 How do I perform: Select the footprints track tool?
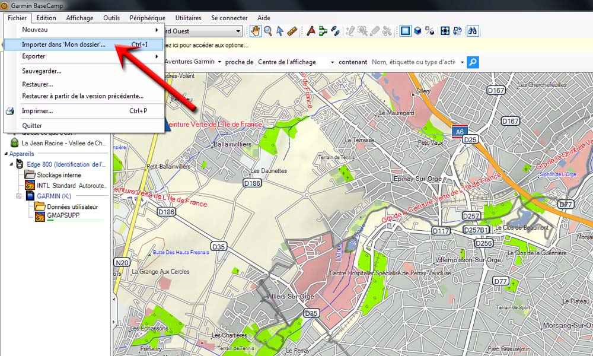(x=335, y=31)
